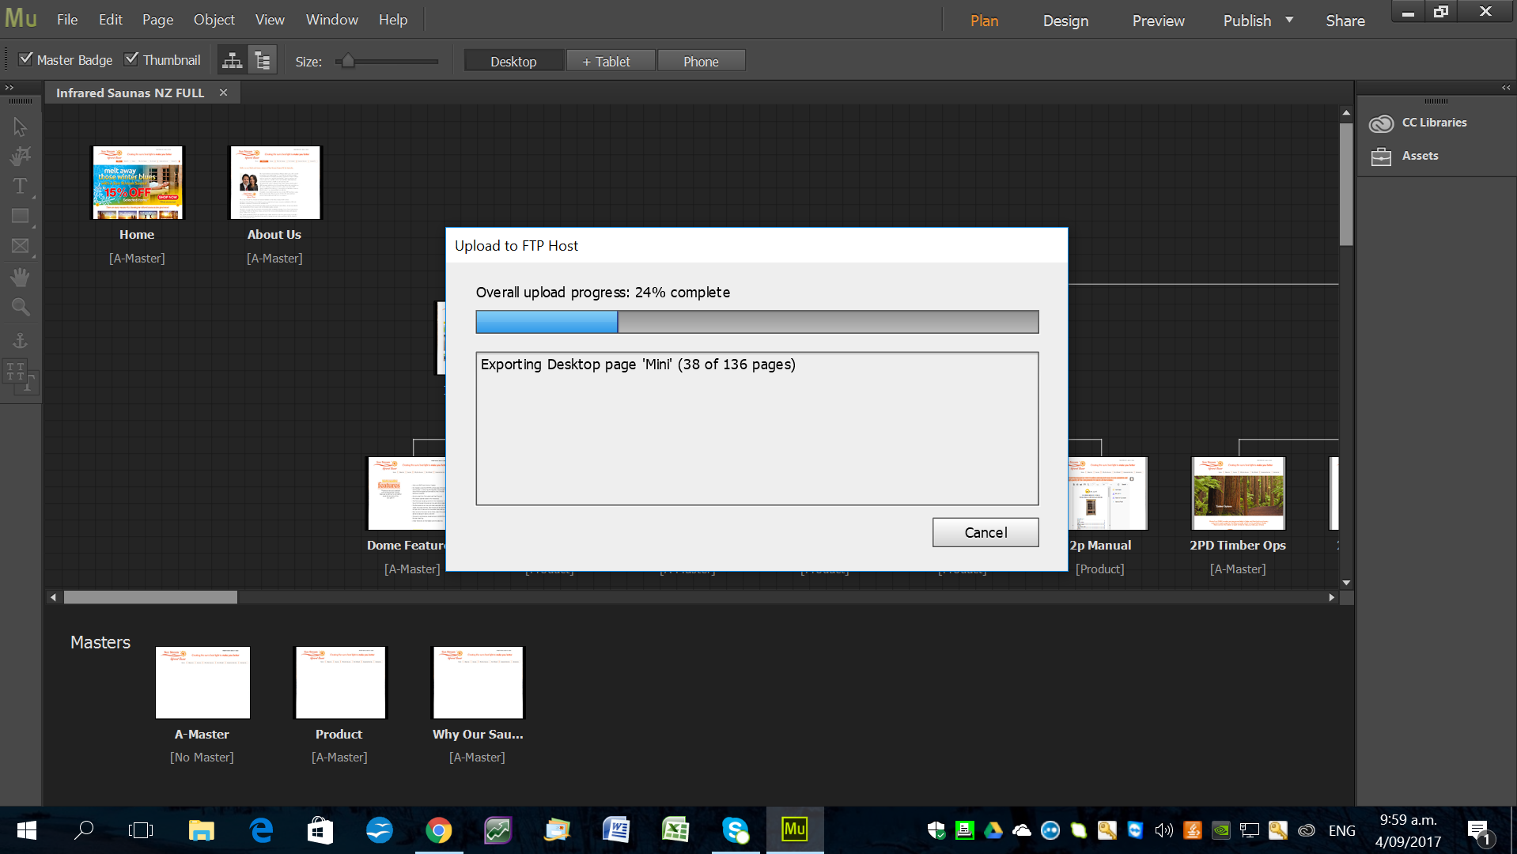Select the Crop tool

point(20,156)
